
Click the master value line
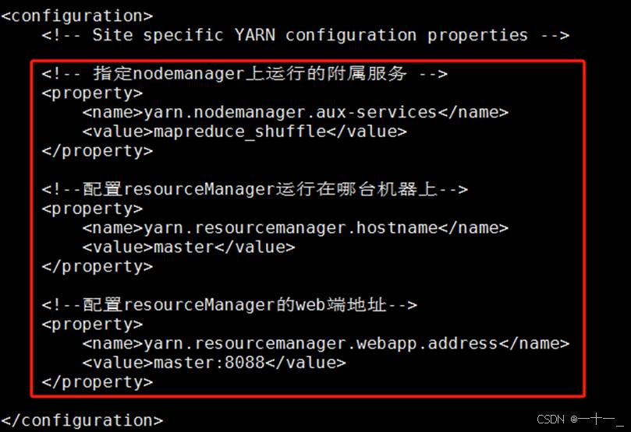point(189,247)
